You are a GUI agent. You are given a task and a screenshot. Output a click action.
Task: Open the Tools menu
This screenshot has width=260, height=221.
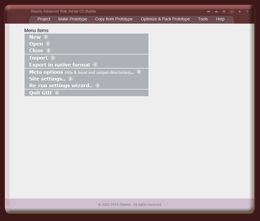coord(203,19)
